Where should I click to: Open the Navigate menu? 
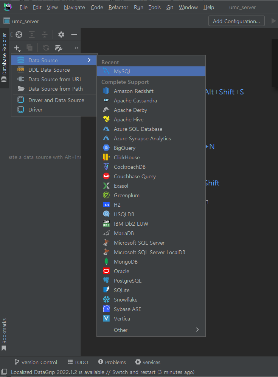pos(75,8)
